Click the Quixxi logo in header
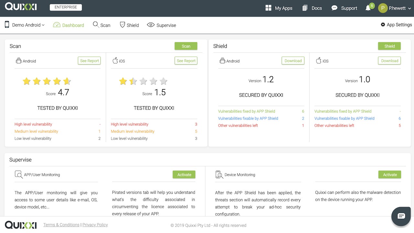The image size is (414, 233). pos(21,7)
